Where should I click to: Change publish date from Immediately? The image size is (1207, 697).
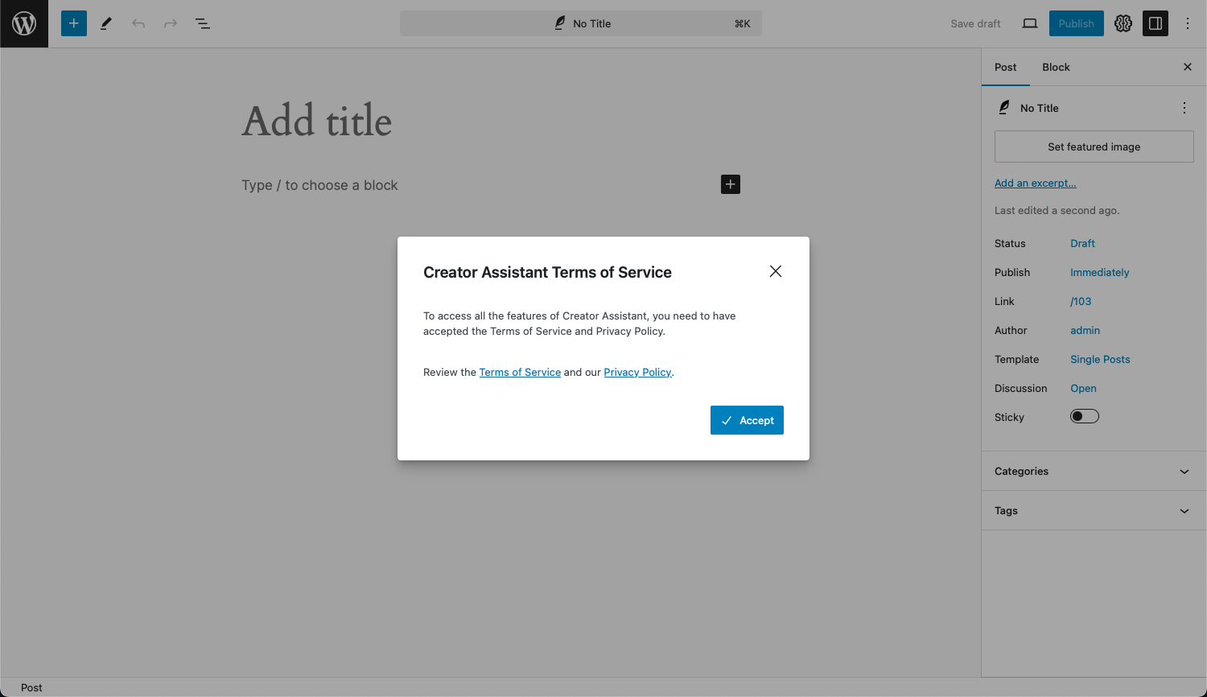click(1100, 272)
